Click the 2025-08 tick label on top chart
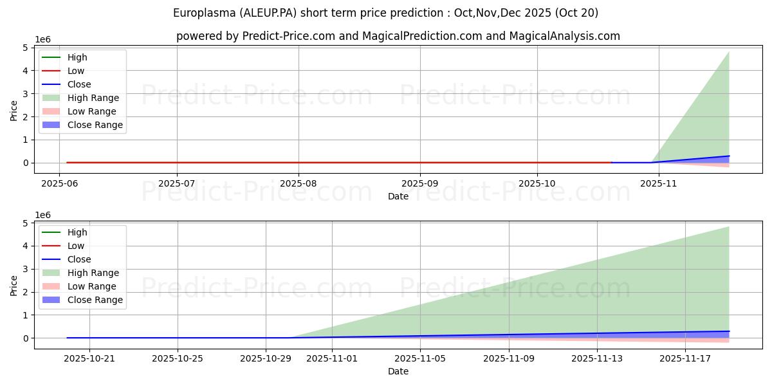The height and width of the screenshot is (386, 772). tap(299, 183)
